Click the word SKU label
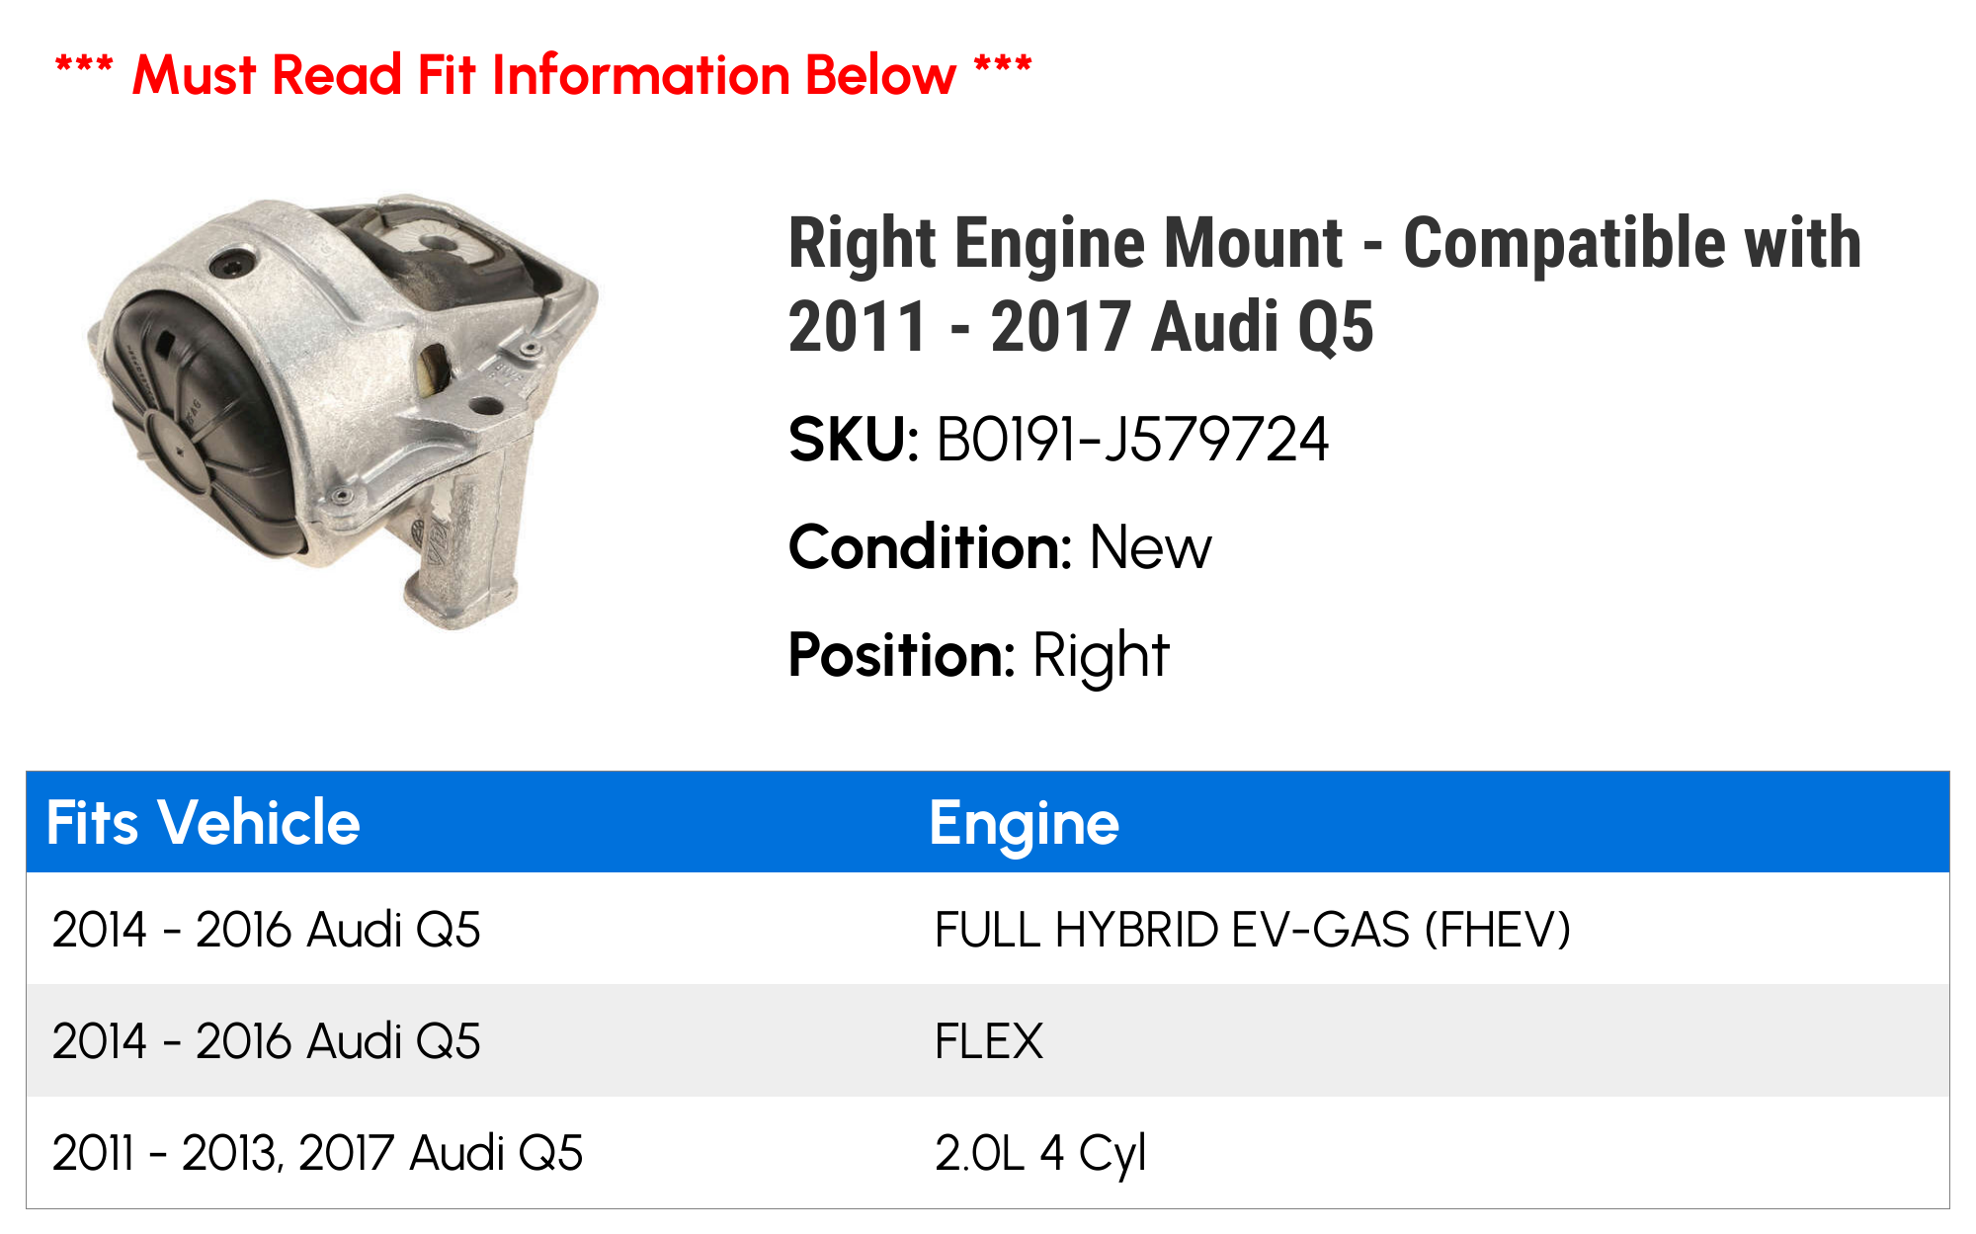Viewport: 1976px width, 1234px height. [x=854, y=440]
